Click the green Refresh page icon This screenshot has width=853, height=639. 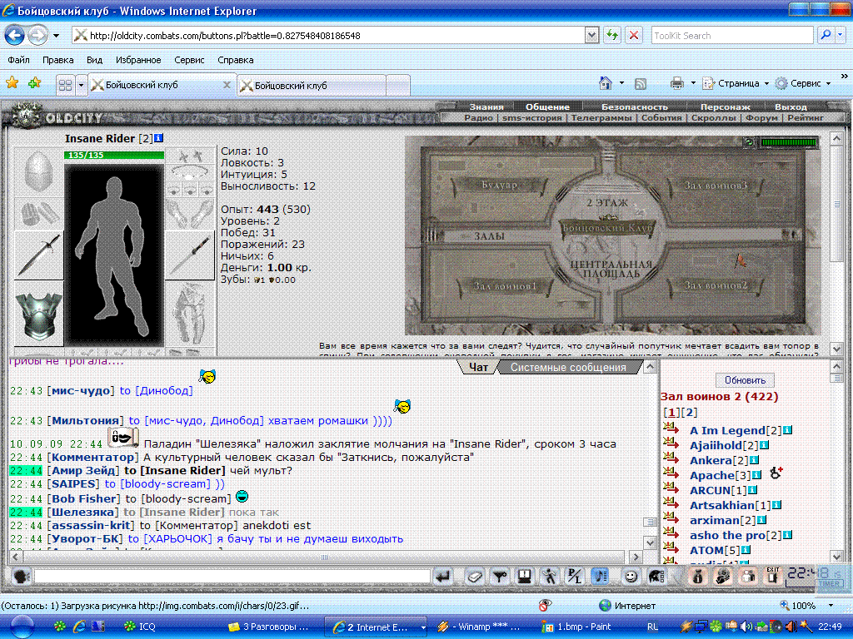pyautogui.click(x=612, y=35)
